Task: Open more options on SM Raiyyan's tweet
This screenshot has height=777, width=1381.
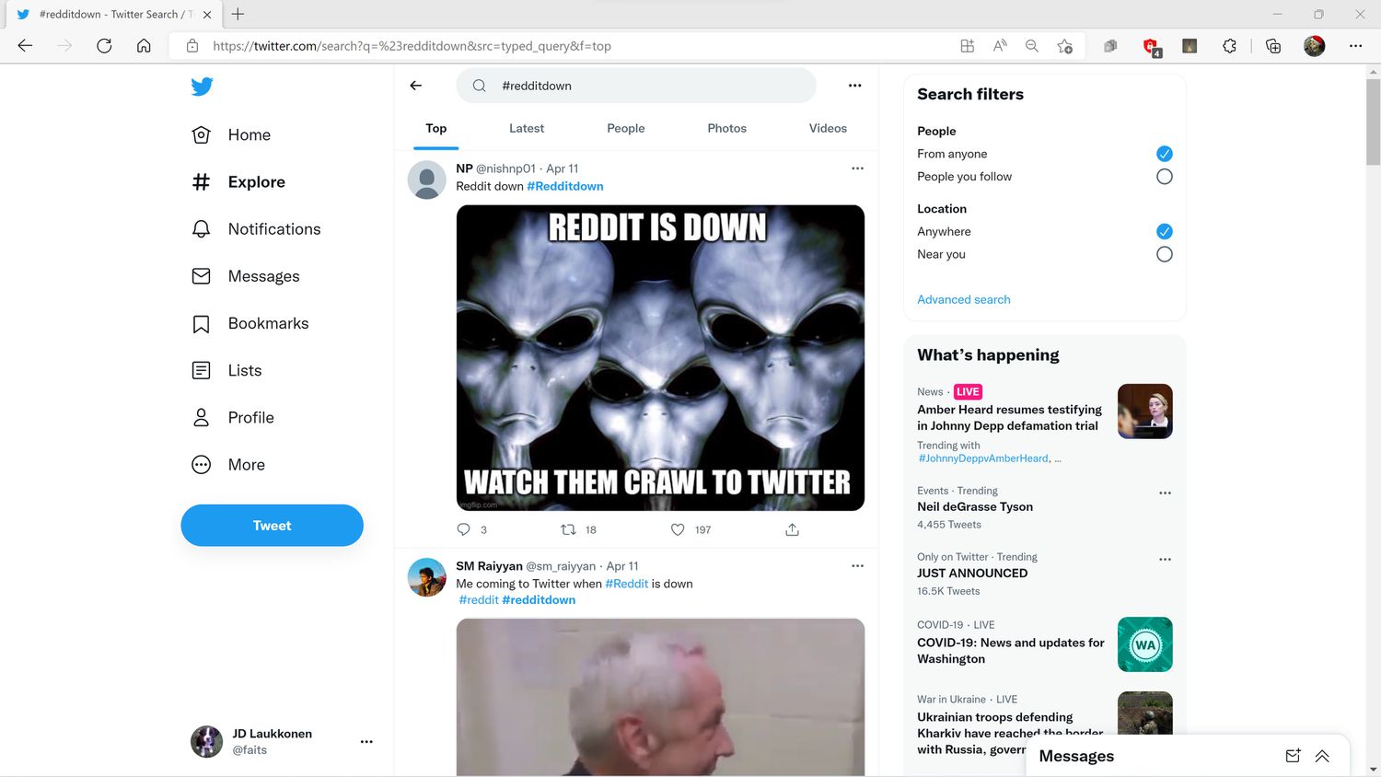Action: [857, 566]
